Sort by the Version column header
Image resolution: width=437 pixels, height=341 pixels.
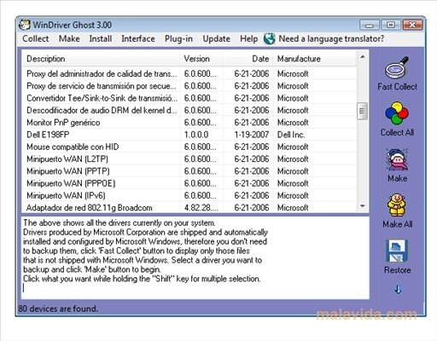click(x=201, y=59)
